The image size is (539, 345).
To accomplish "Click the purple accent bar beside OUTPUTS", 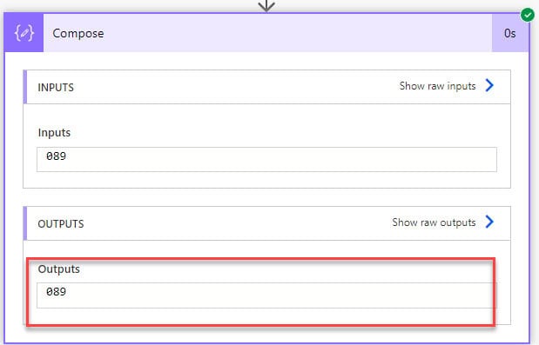I will 24,223.
